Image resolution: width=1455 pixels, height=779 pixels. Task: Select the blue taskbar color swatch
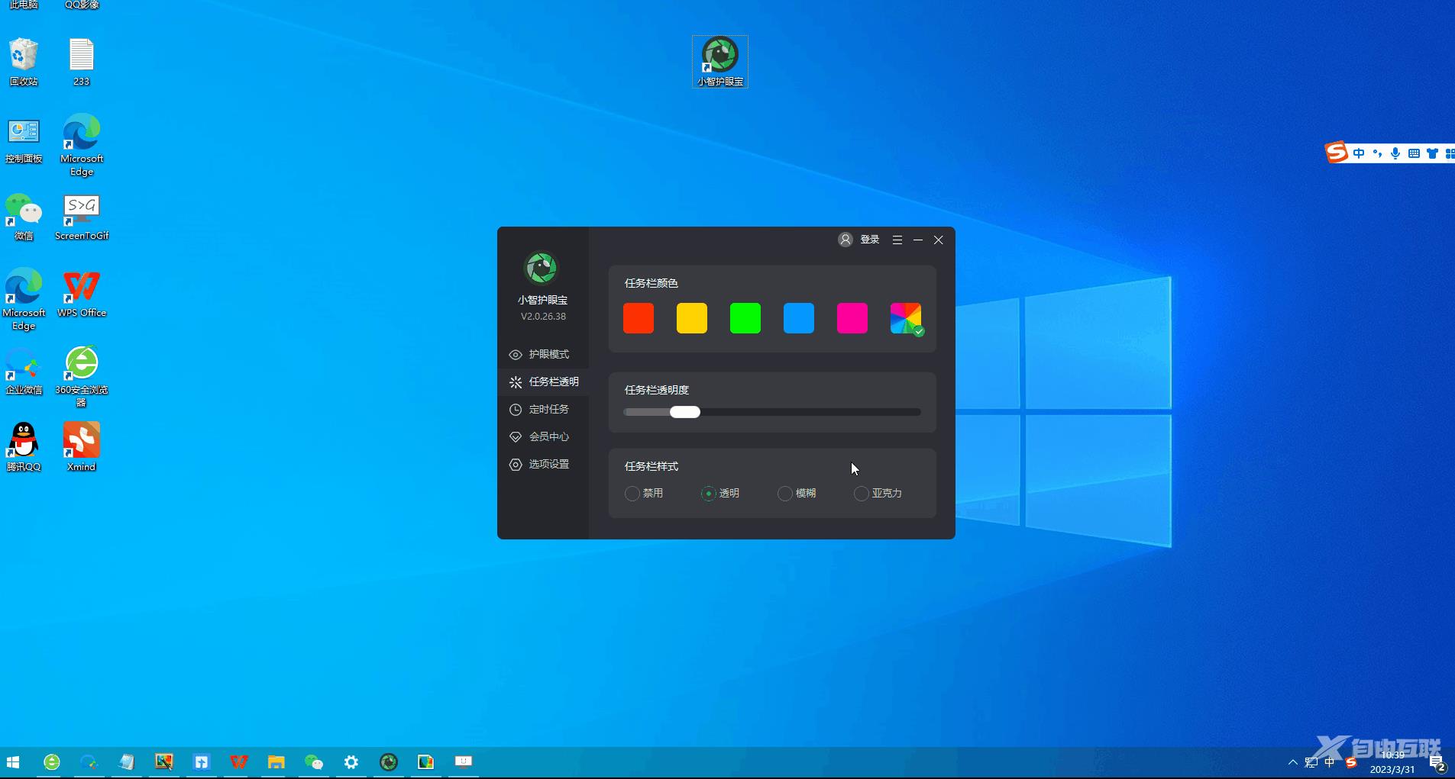799,318
